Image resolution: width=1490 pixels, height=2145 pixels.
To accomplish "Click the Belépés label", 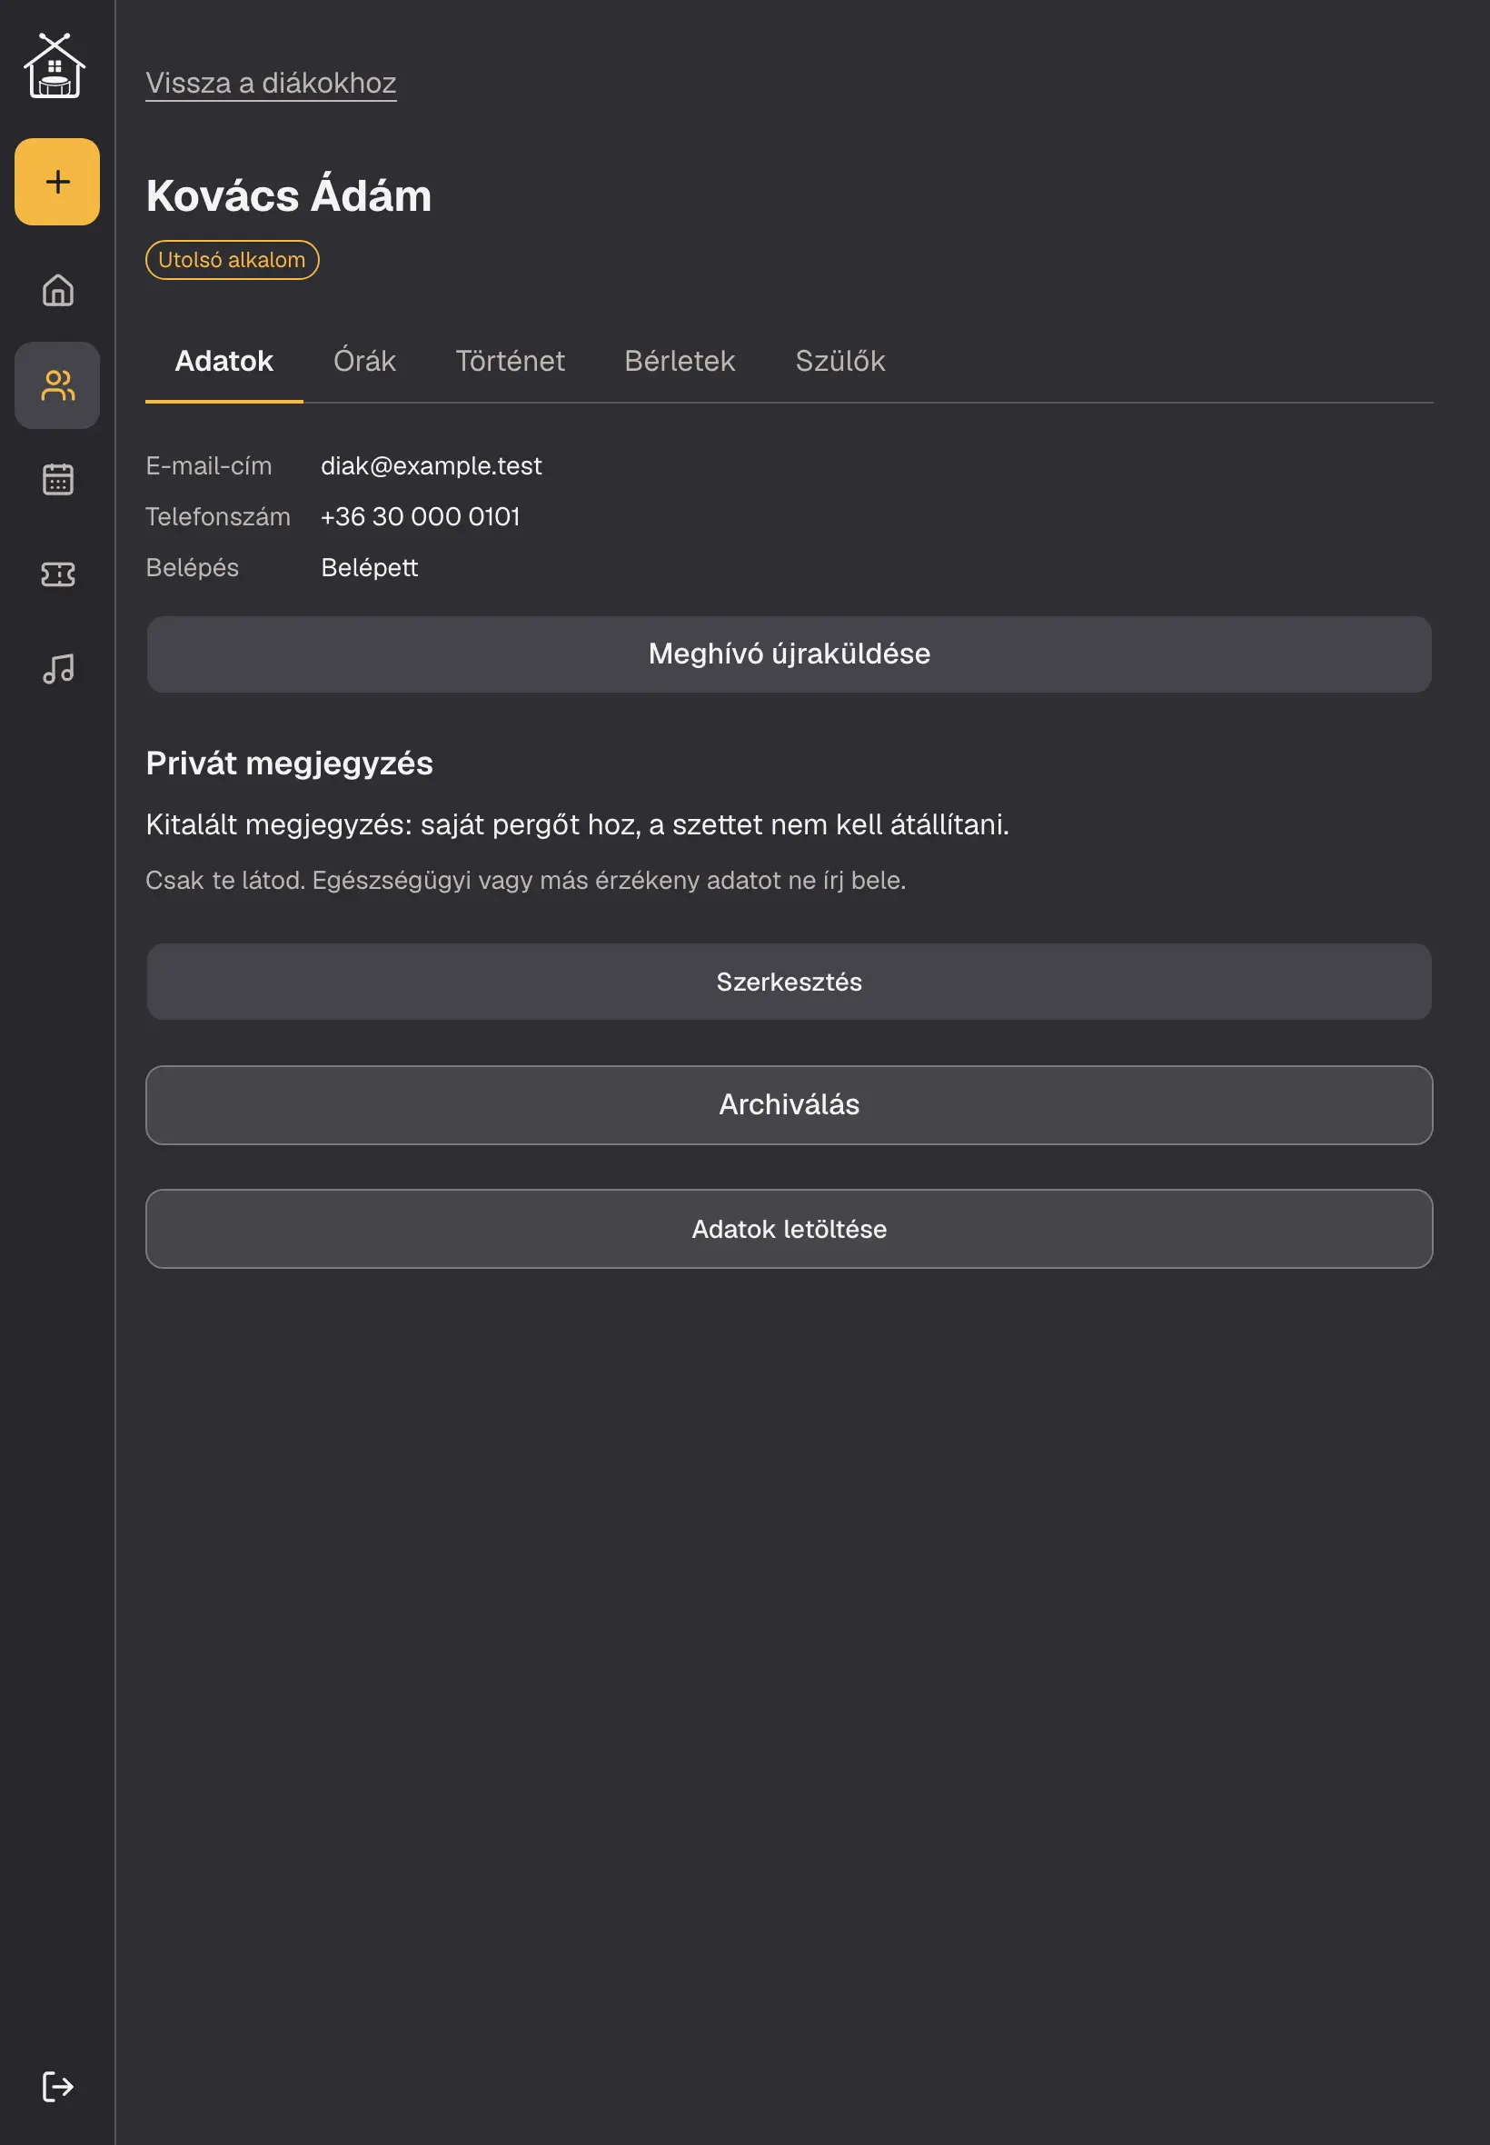I will 193,568.
